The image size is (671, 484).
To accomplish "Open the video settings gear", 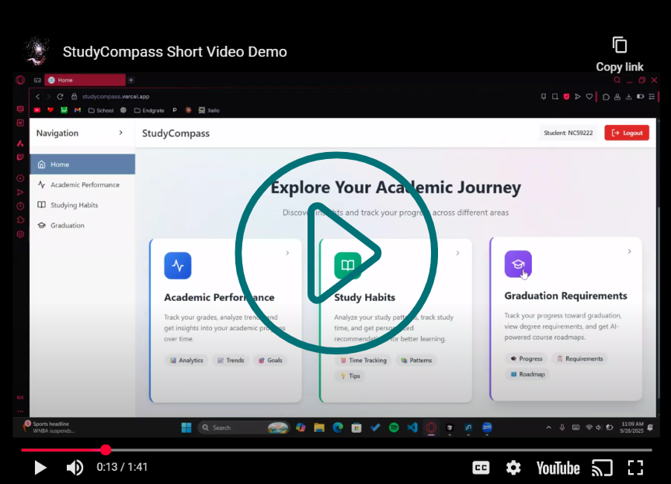I will click(513, 468).
